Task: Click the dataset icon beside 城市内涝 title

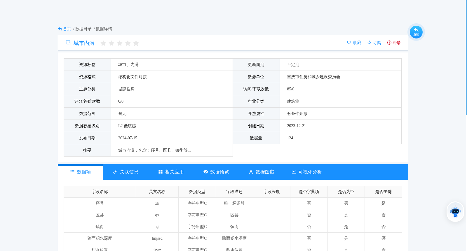Action: click(68, 43)
